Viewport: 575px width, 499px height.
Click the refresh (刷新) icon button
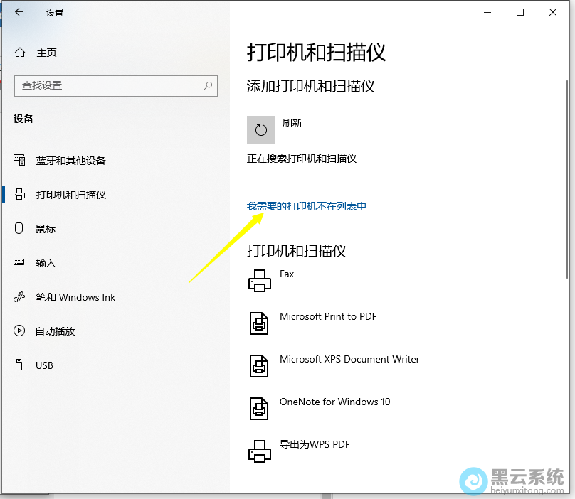point(260,130)
